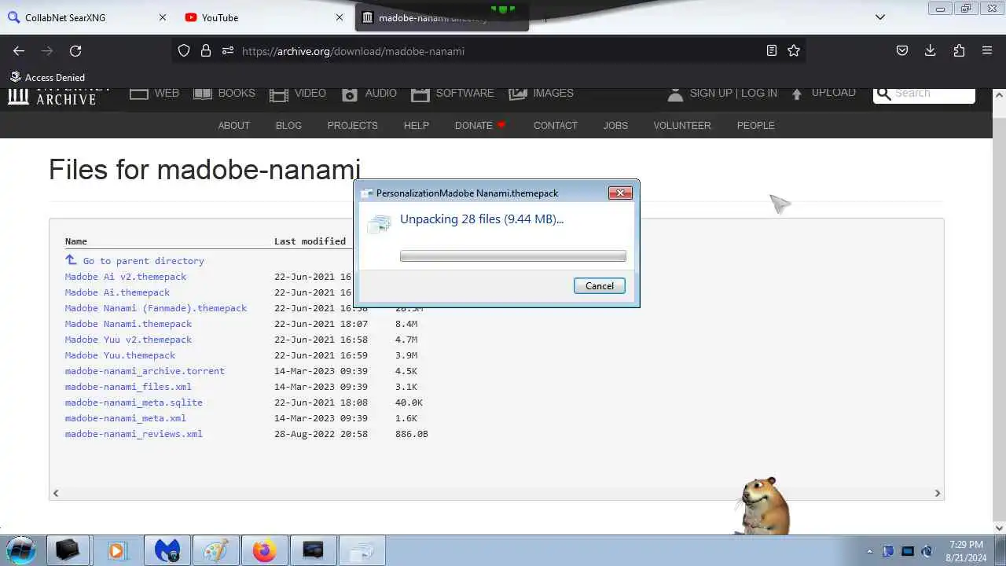
Task: Open the Paint palette taskbar icon
Action: coord(215,551)
